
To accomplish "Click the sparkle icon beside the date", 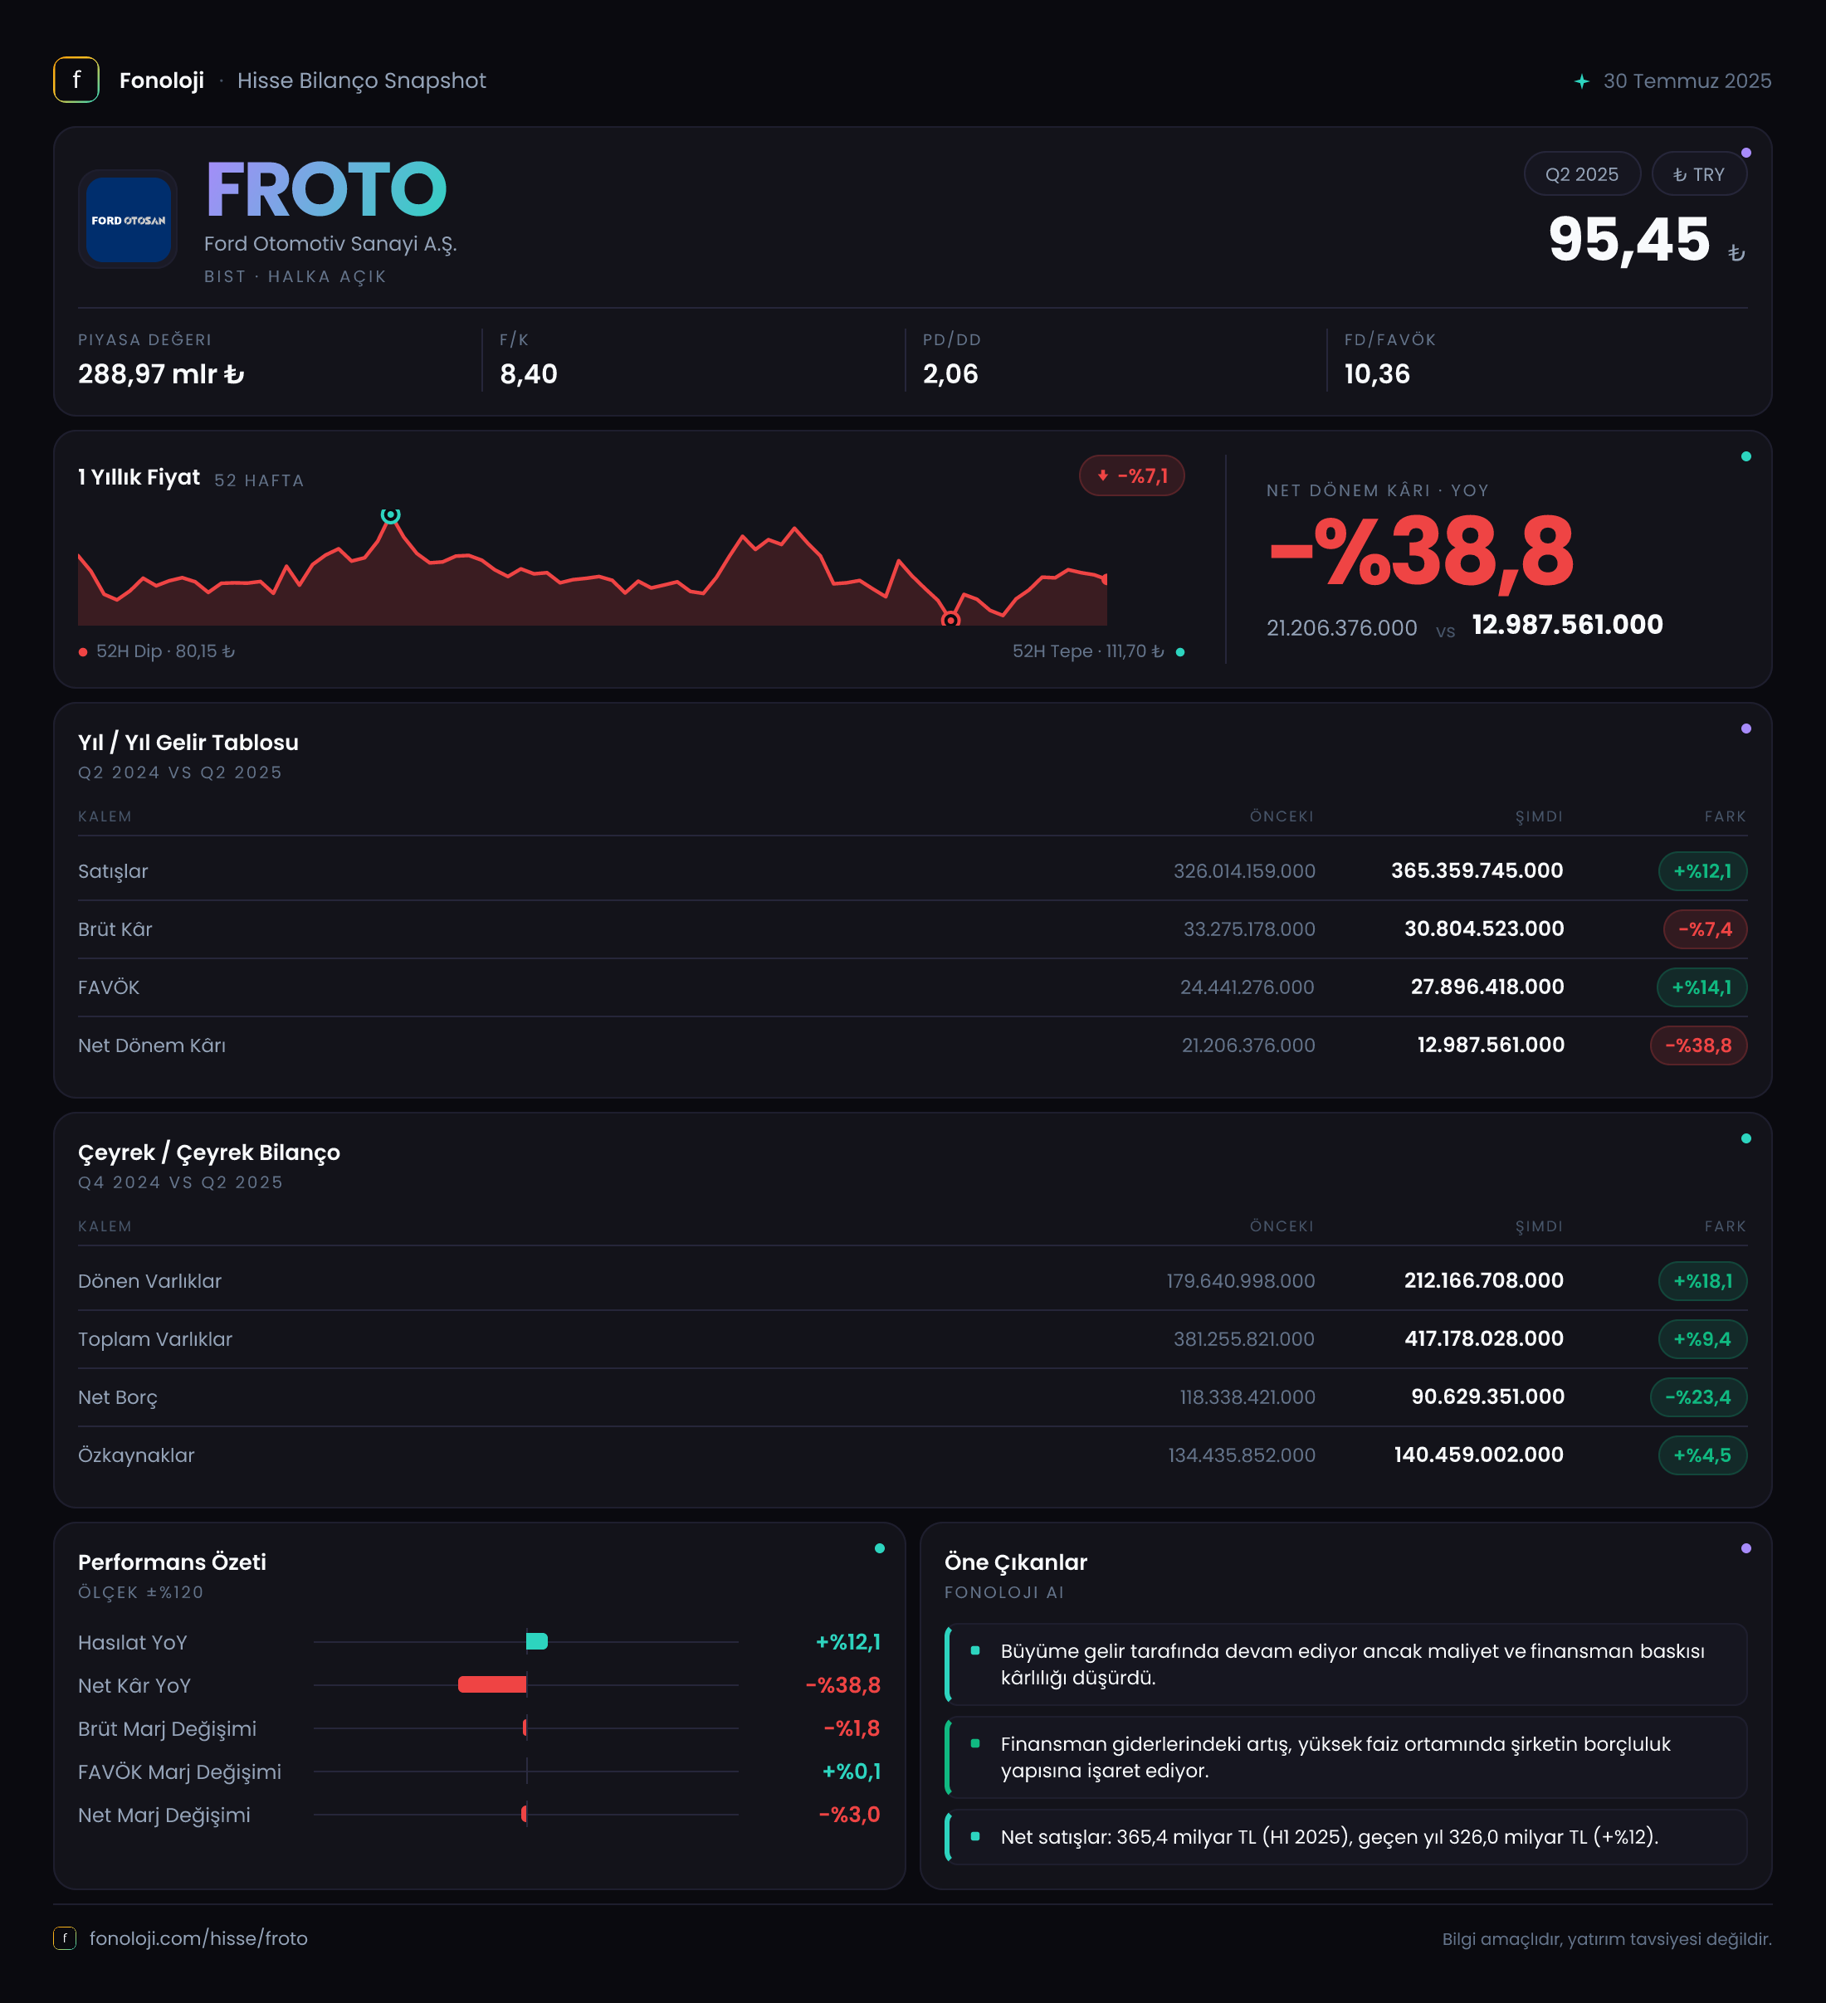I will pyautogui.click(x=1581, y=81).
